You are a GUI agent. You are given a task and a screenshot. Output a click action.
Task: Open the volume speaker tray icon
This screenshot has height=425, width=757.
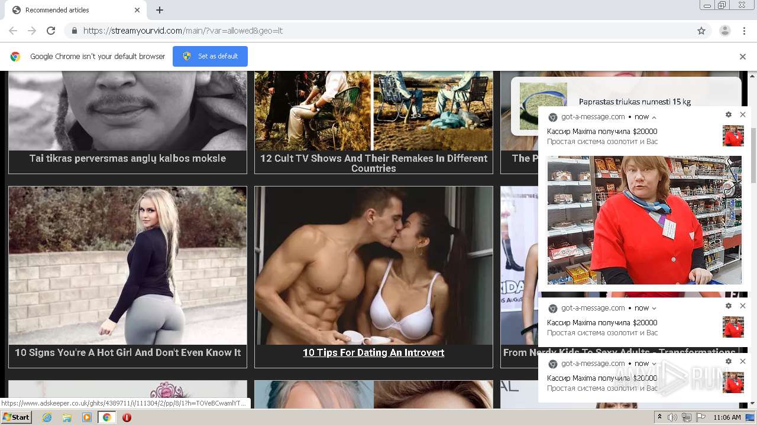[672, 417]
